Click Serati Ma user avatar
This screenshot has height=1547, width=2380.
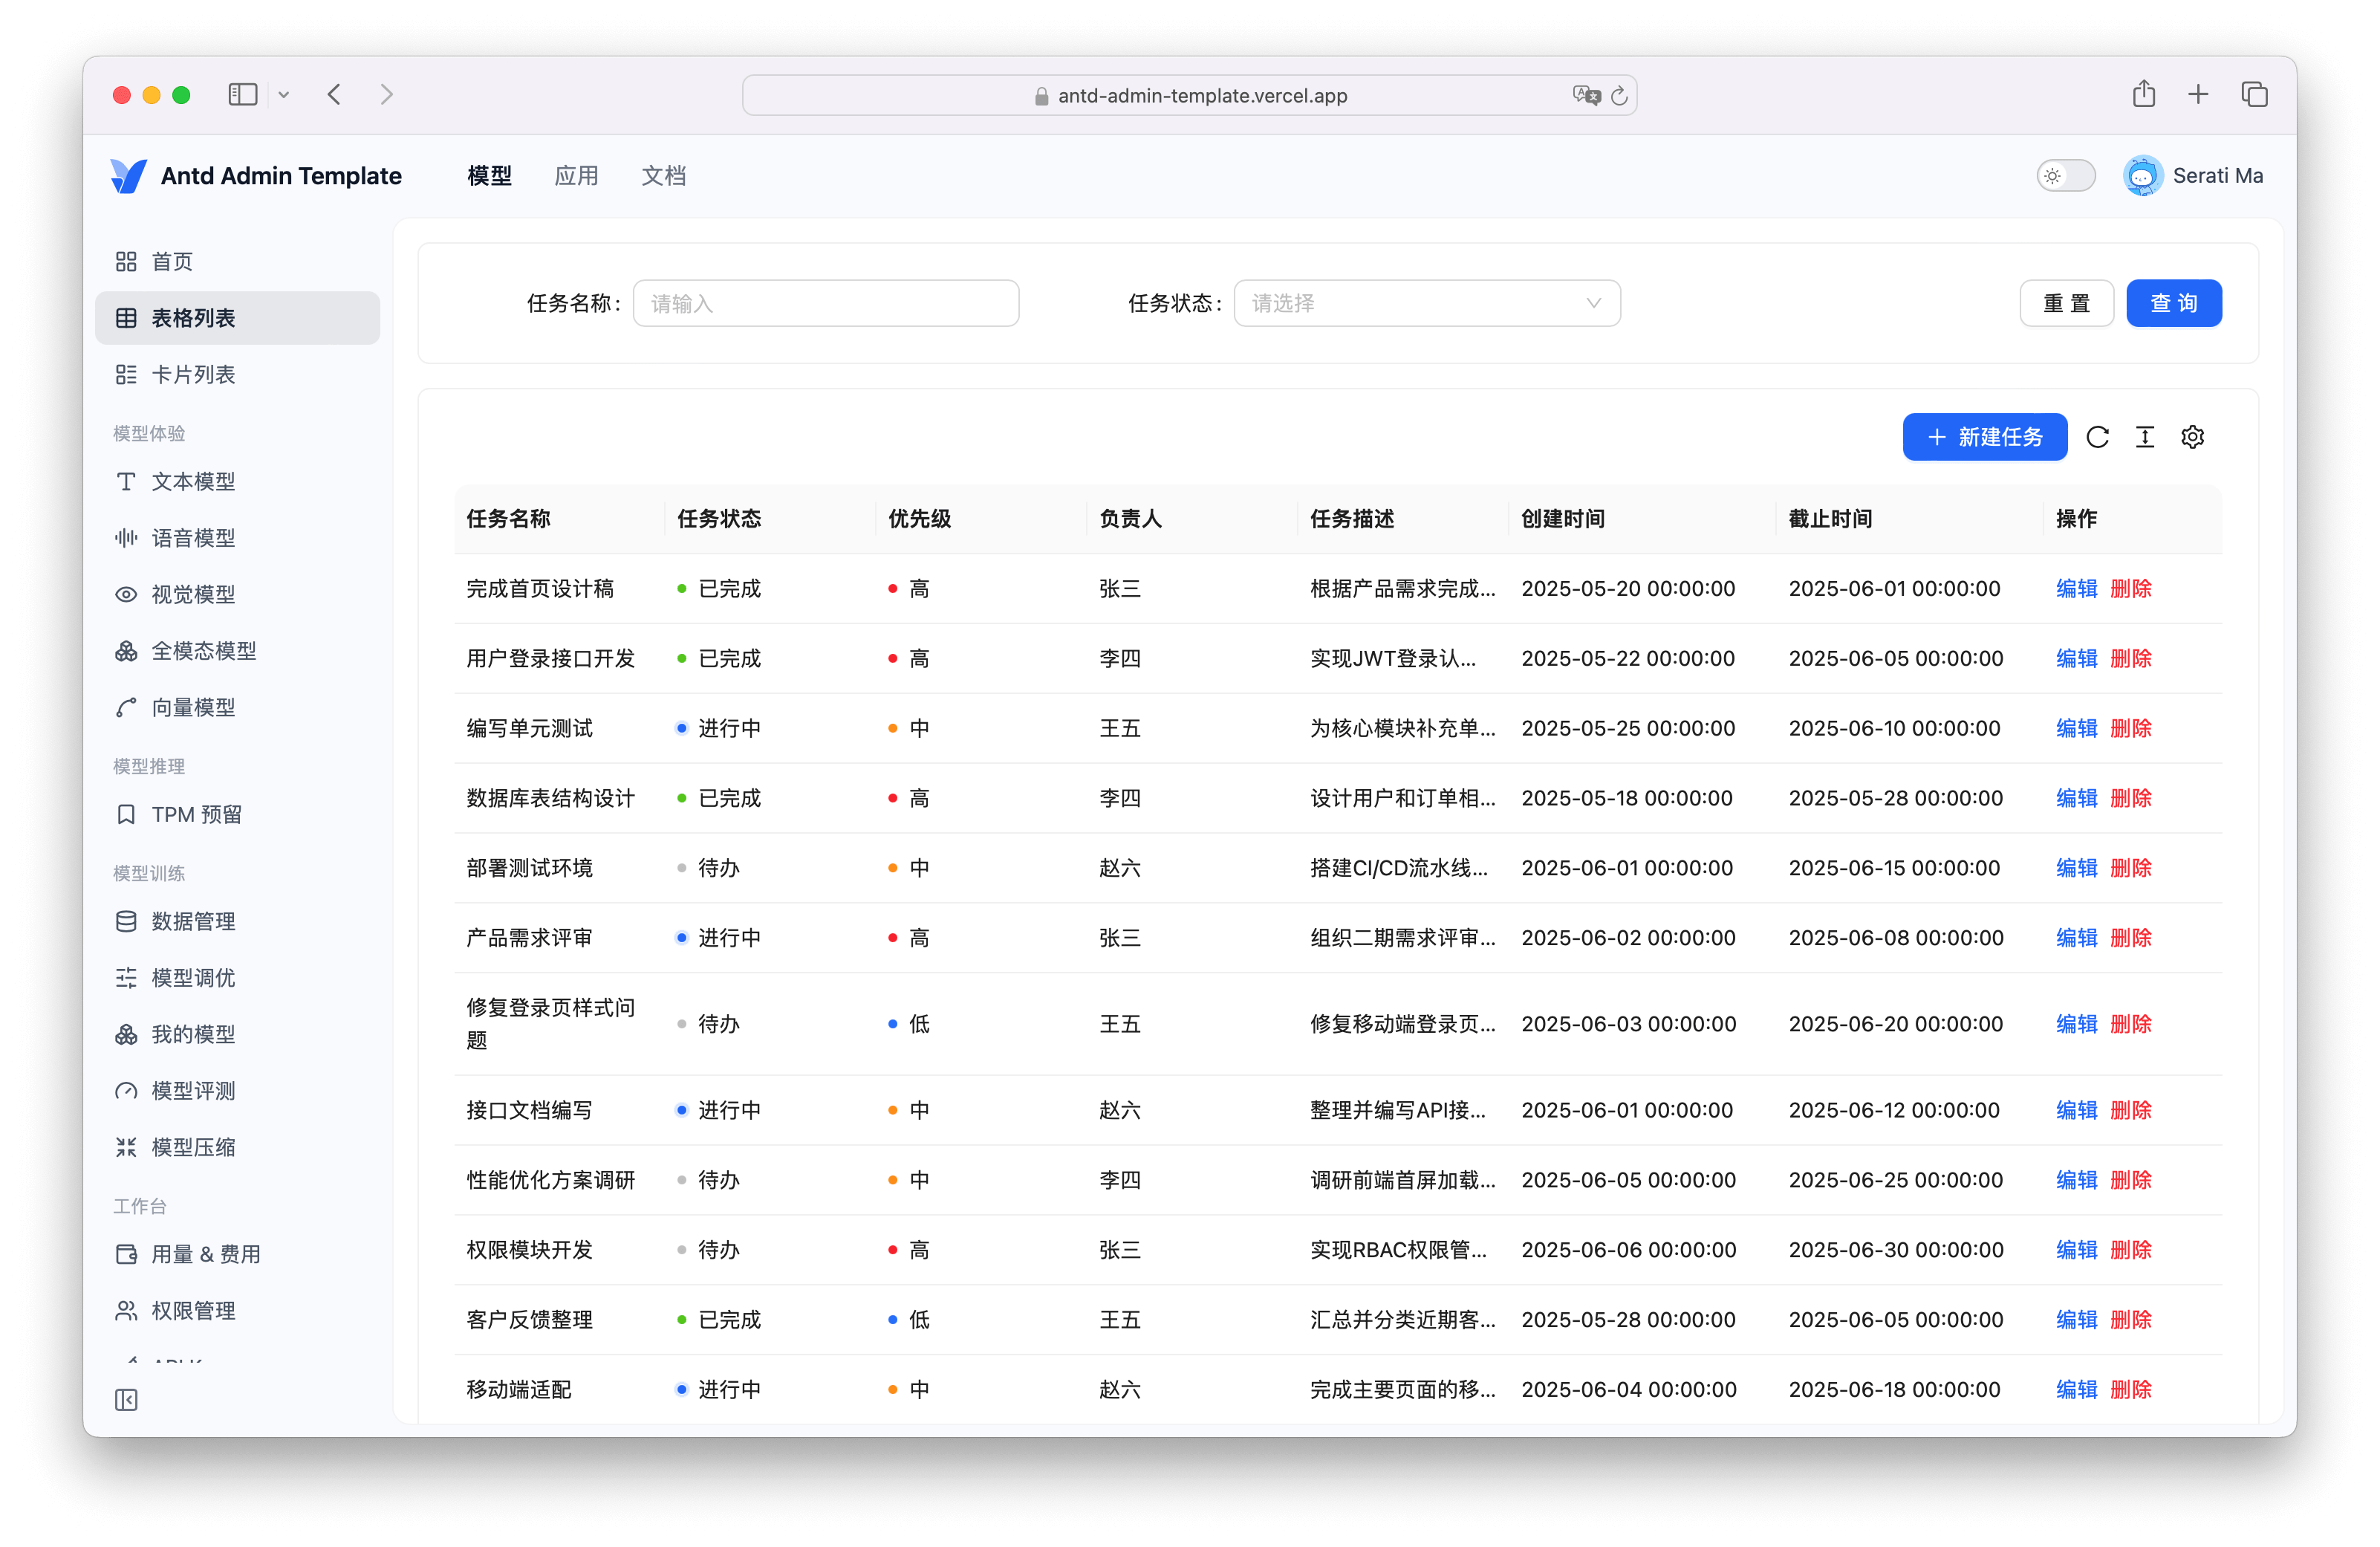[2142, 176]
